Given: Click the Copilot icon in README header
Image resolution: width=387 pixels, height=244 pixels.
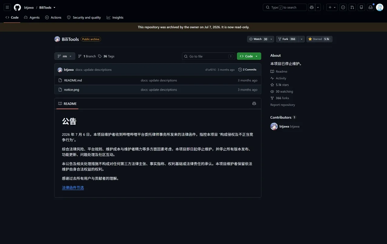Looking at the screenshot, I should click(254, 104).
